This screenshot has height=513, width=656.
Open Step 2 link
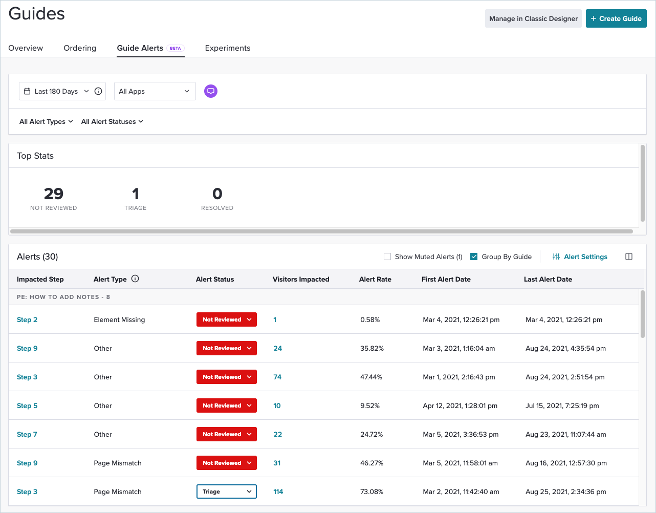coord(27,319)
